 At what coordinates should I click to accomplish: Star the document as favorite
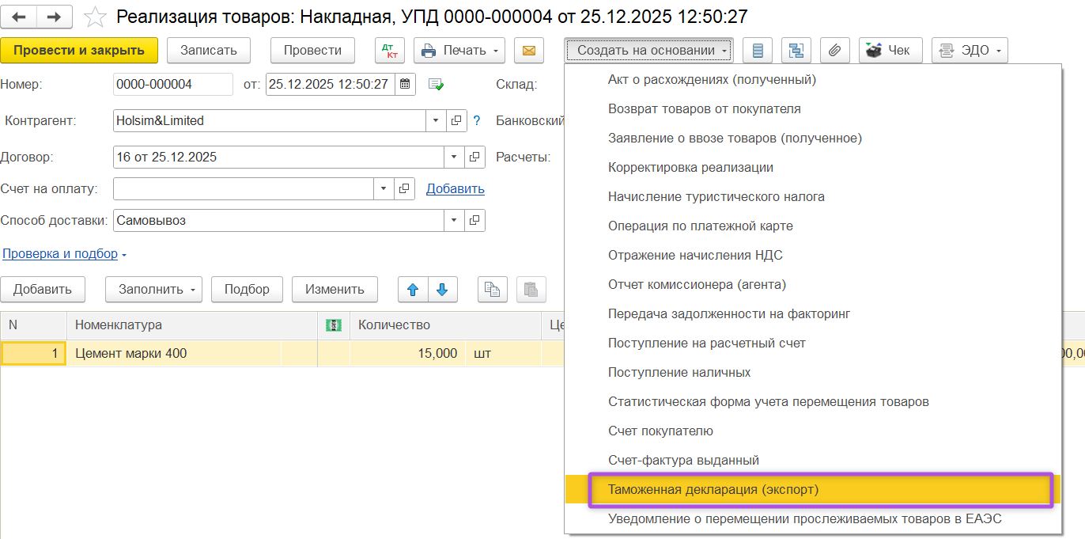(x=95, y=17)
